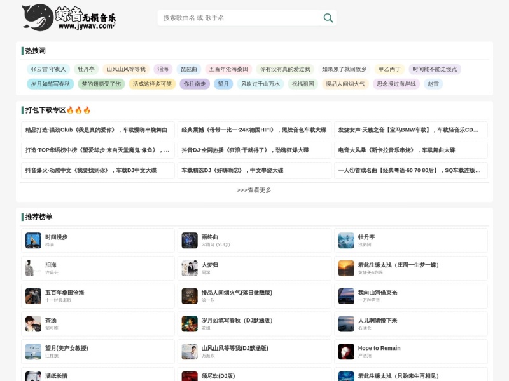Click >>>查看更多 to see more packs

[254, 190]
